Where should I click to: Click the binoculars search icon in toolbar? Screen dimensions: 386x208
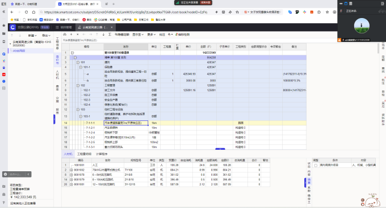pos(65,34)
